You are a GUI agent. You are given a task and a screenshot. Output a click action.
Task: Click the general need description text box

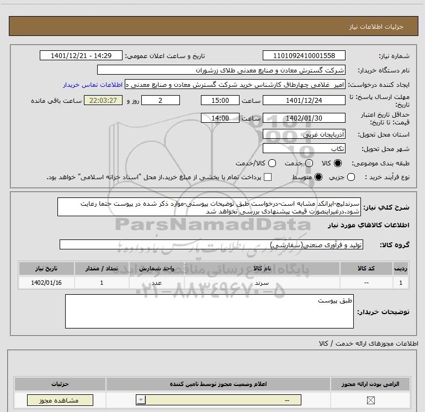click(209, 207)
